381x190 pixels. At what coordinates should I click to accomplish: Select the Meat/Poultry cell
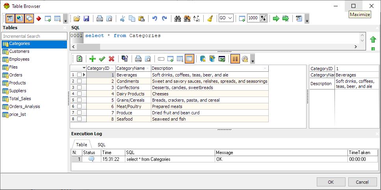tap(133, 106)
